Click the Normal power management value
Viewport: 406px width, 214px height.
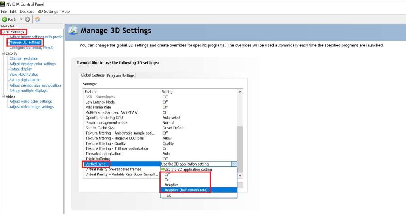pos(168,123)
